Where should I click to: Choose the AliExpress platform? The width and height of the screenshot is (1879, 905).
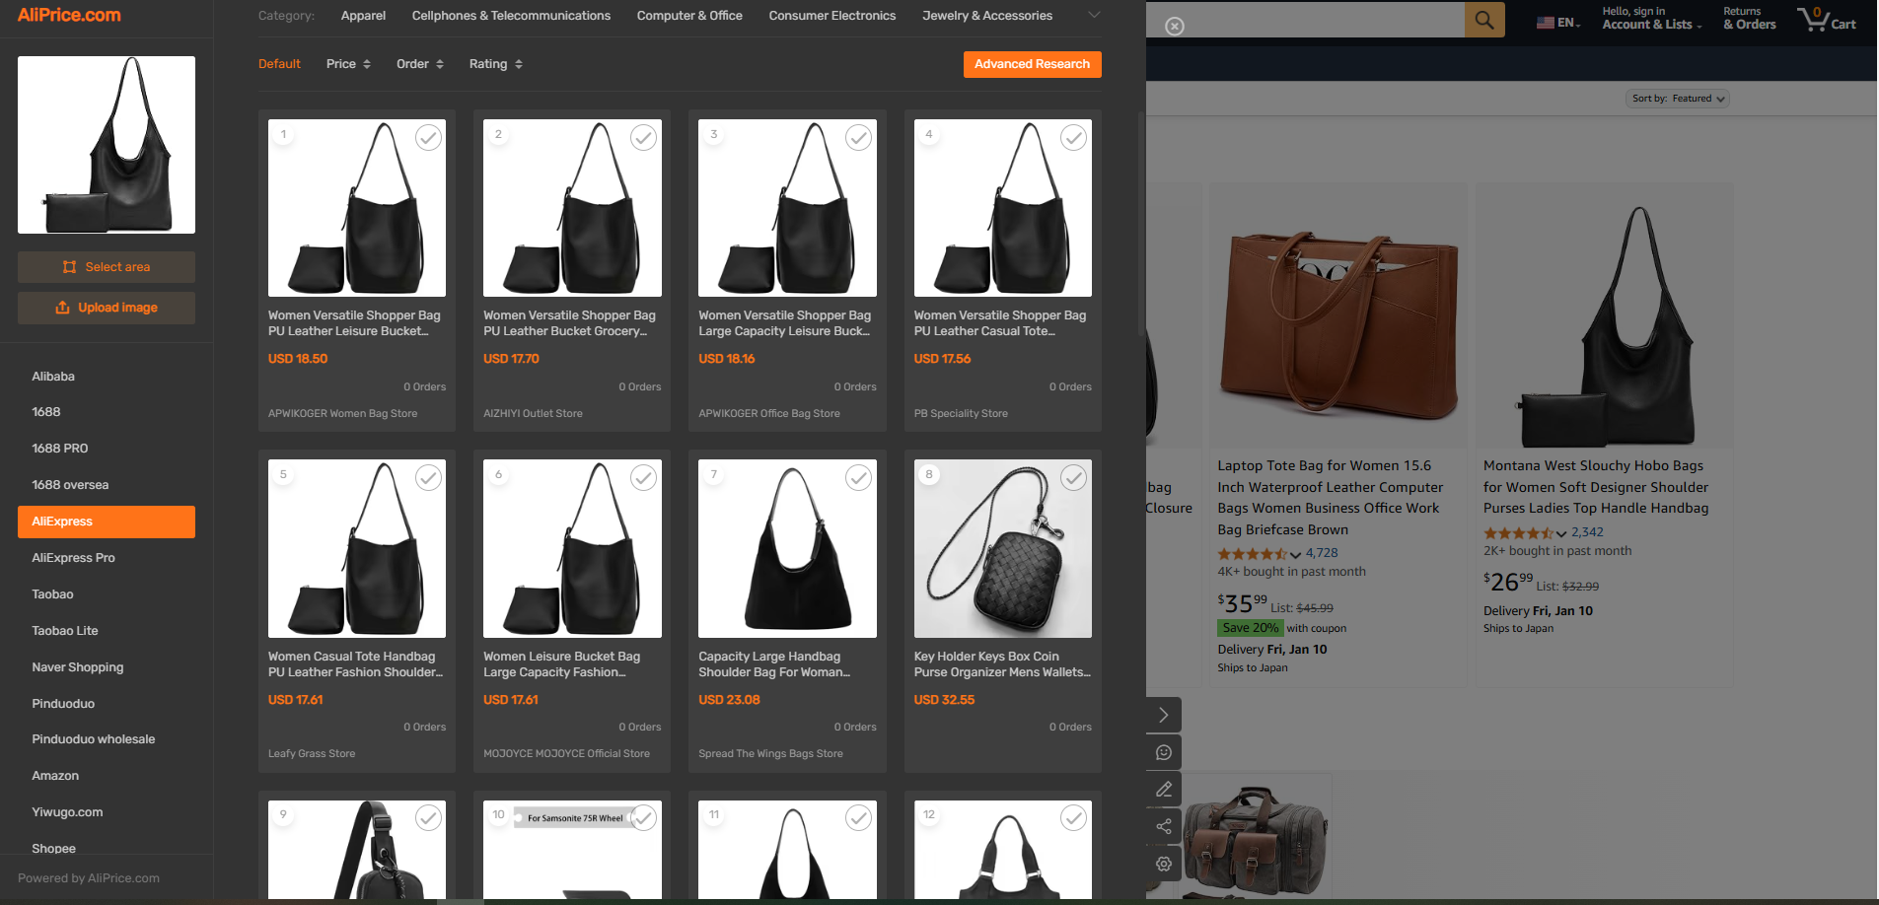point(107,522)
